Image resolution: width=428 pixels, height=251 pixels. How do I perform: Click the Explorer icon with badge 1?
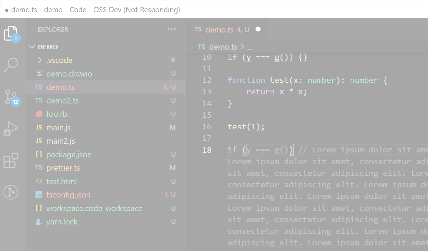coord(11,33)
